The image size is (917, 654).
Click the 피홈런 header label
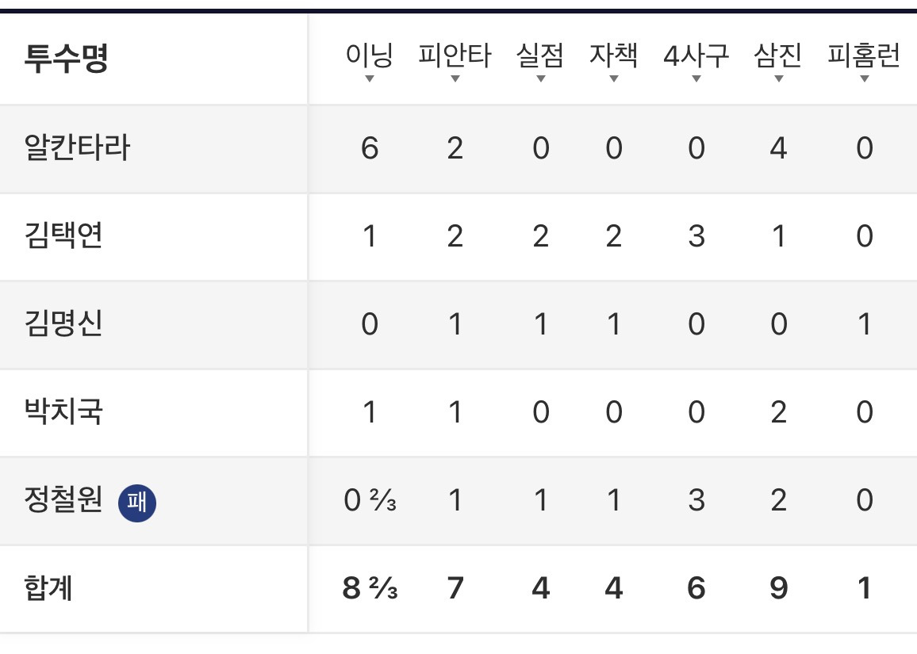[x=864, y=55]
